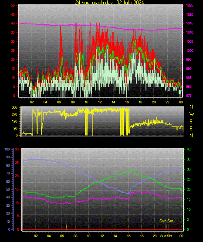Click the Sun Set label in temperature chart

coord(166,221)
